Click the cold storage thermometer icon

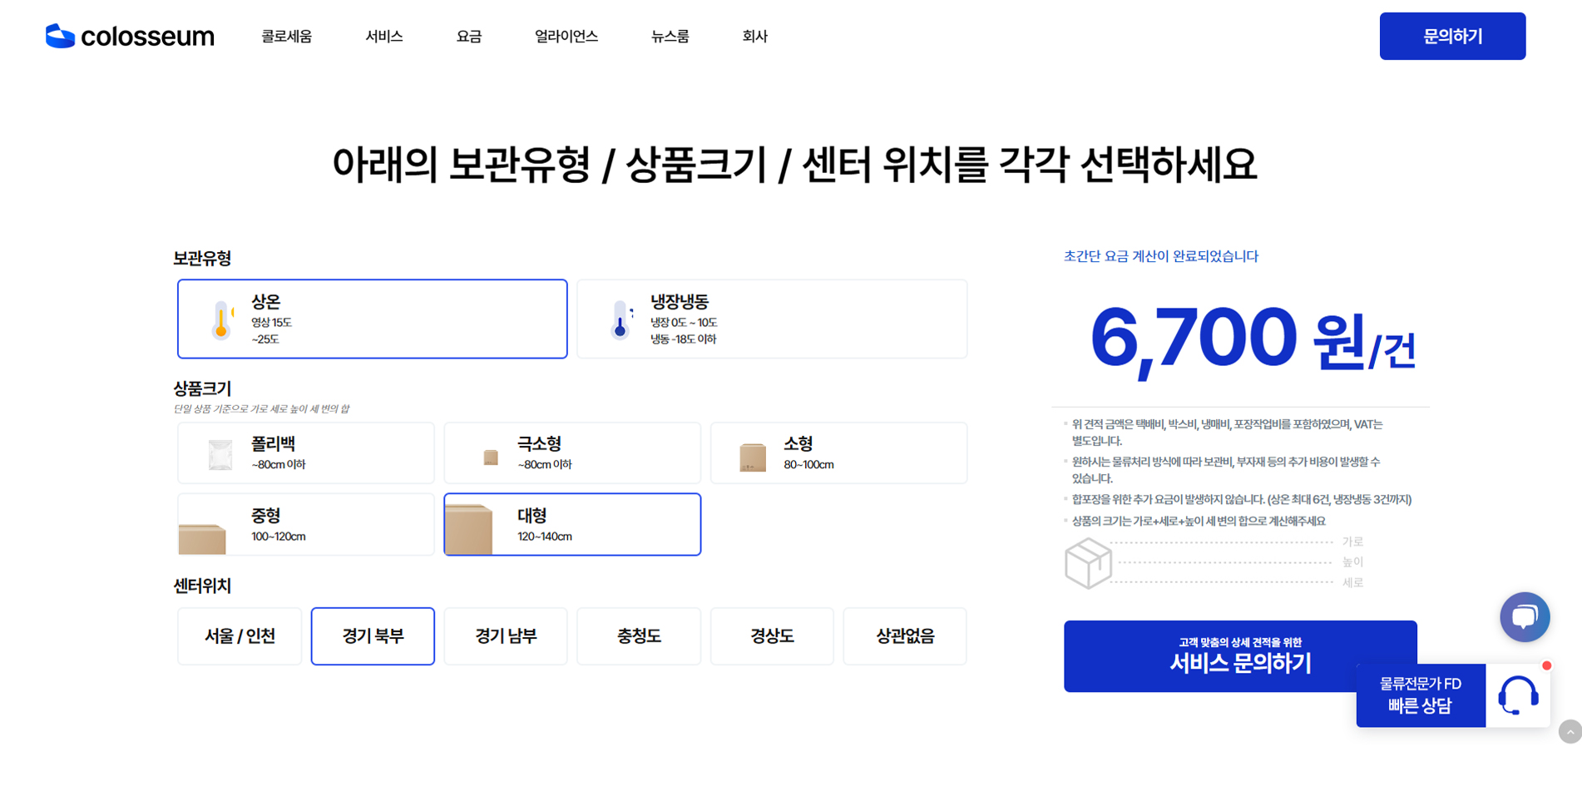pos(620,319)
